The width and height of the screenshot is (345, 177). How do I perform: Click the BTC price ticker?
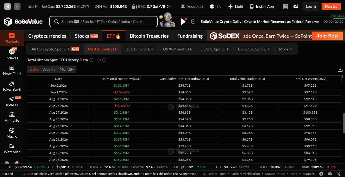tap(26, 167)
